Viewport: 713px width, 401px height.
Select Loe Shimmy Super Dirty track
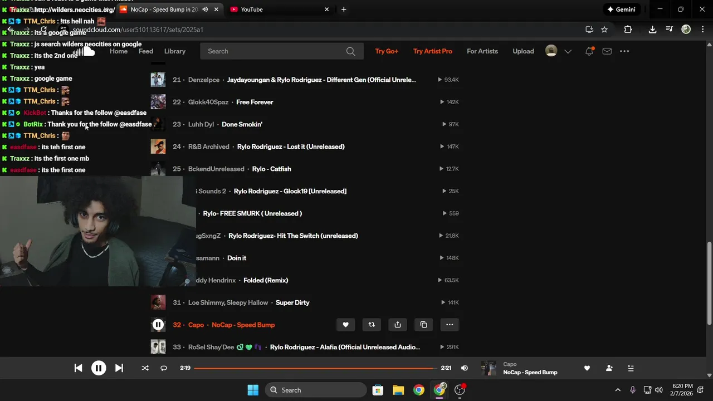[x=292, y=302]
